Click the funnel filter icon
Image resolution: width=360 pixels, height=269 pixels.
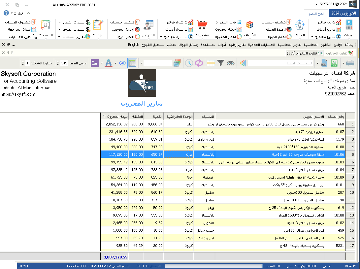(221, 63)
